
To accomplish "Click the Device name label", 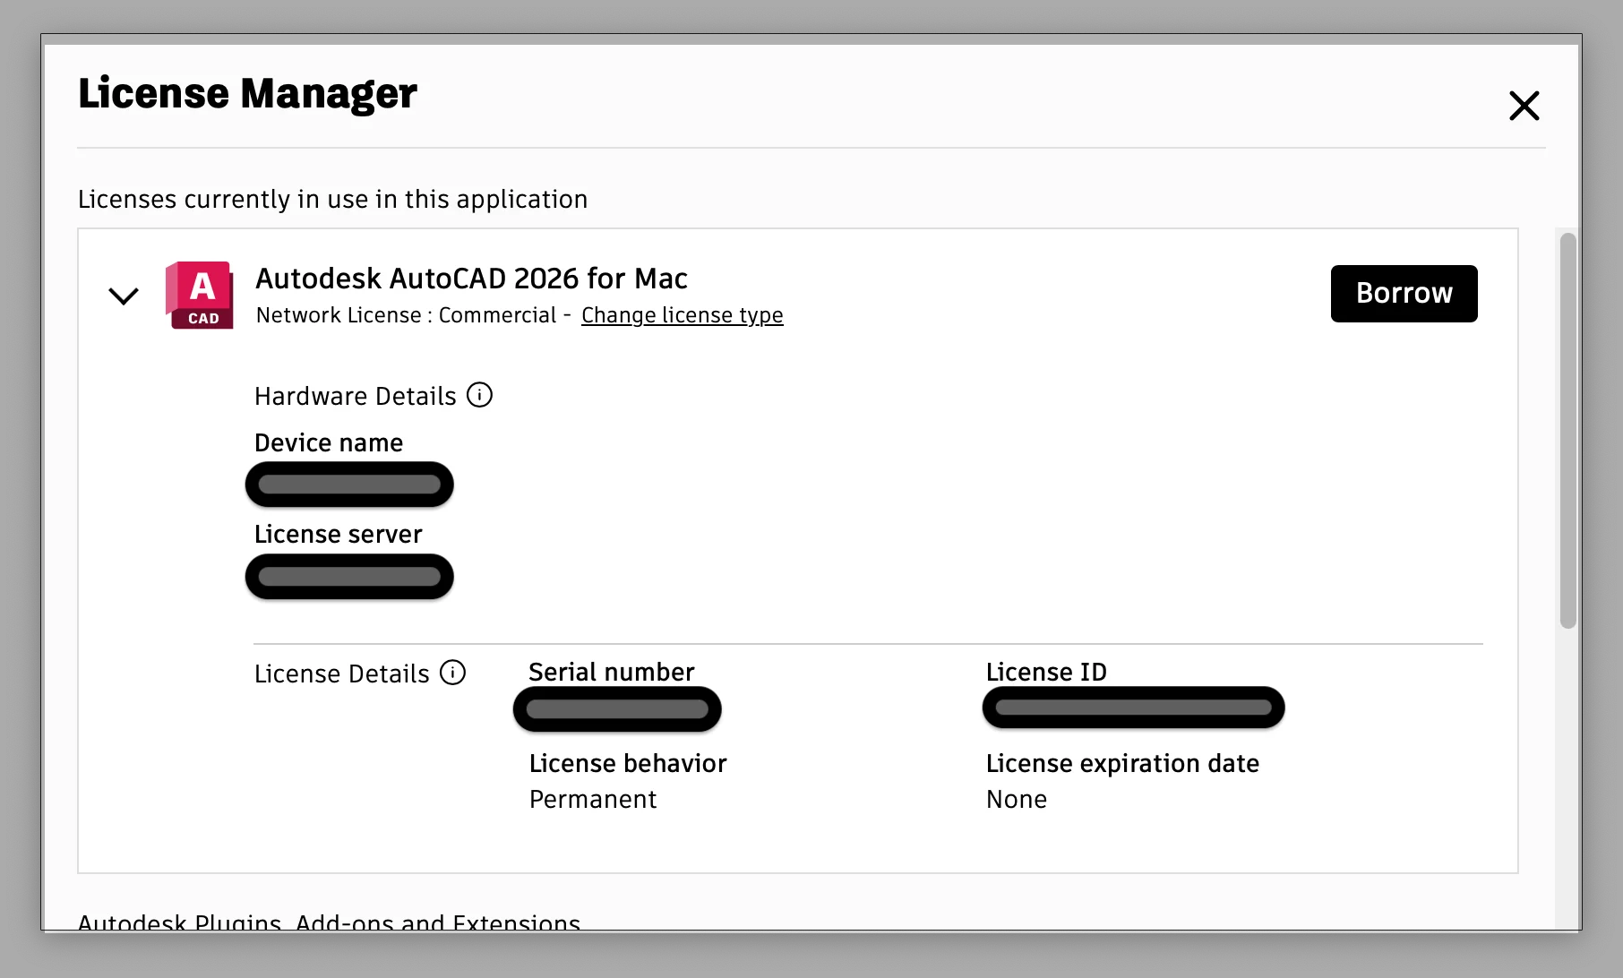I will coord(329,442).
